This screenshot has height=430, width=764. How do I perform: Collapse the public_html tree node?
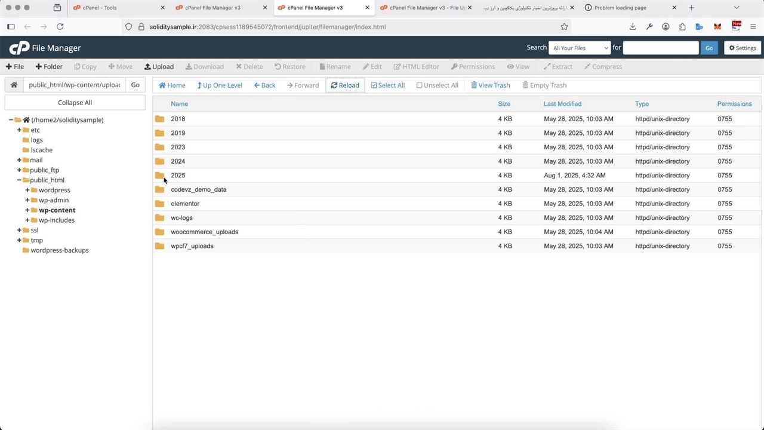coord(19,180)
